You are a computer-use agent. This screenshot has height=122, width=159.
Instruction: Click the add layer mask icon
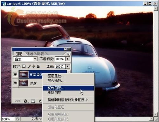[x=33, y=101]
